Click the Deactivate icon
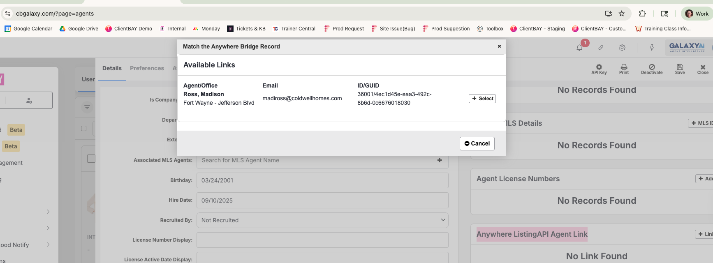 point(652,69)
